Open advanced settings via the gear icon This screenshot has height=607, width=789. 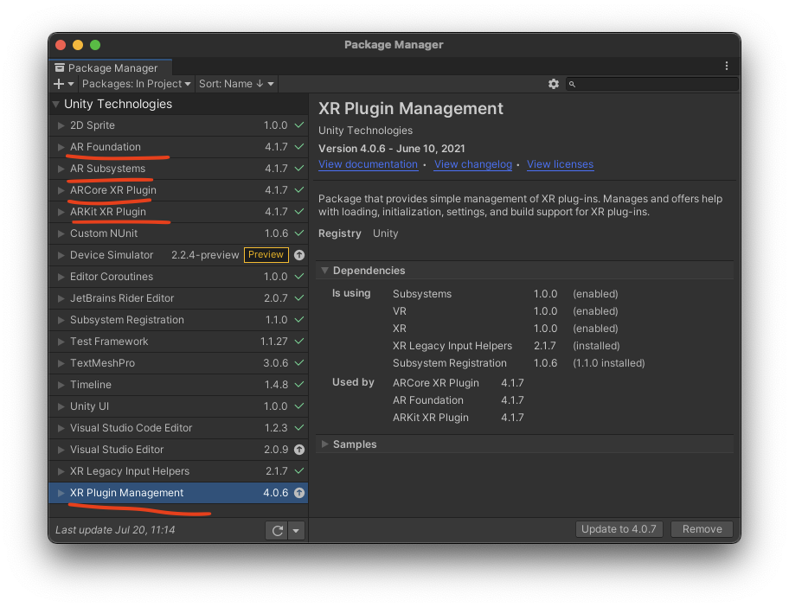click(554, 84)
